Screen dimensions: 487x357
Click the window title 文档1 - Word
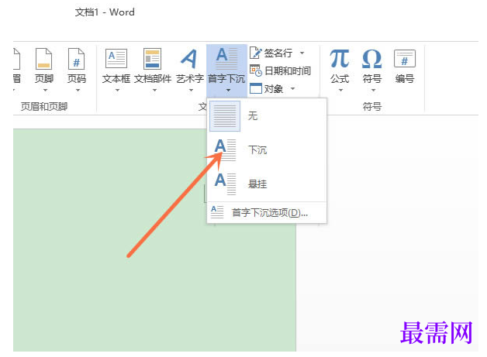(x=105, y=12)
